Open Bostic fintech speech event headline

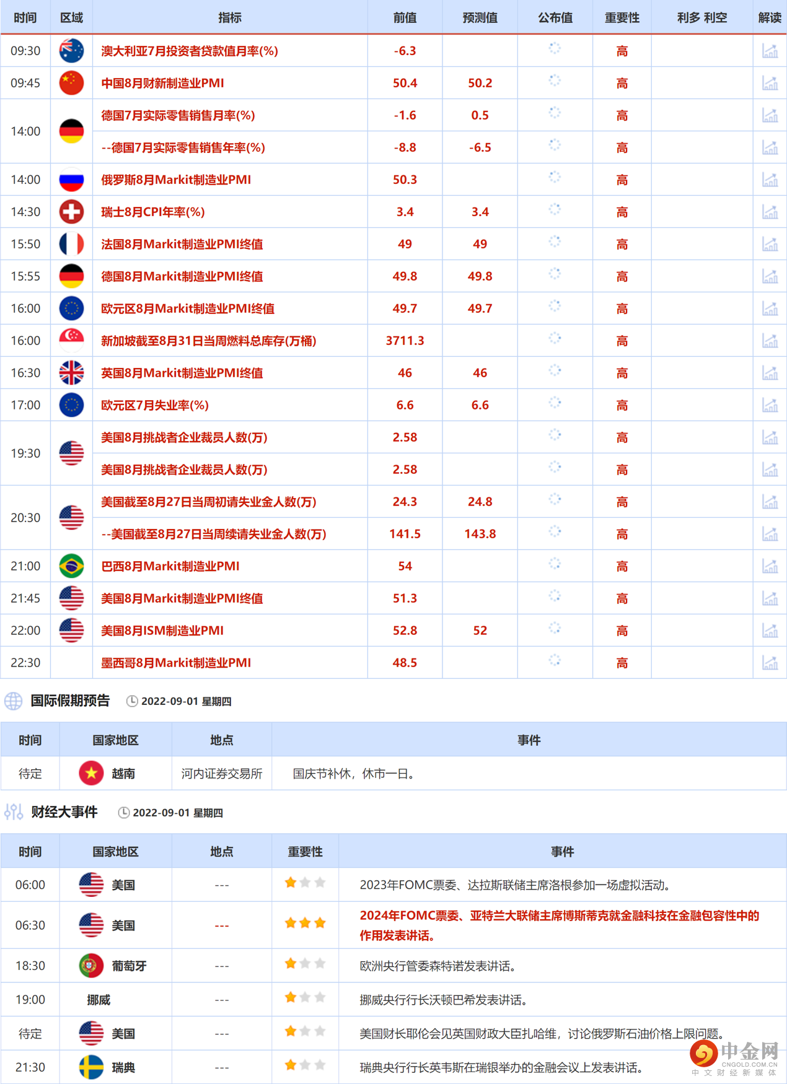click(x=560, y=925)
